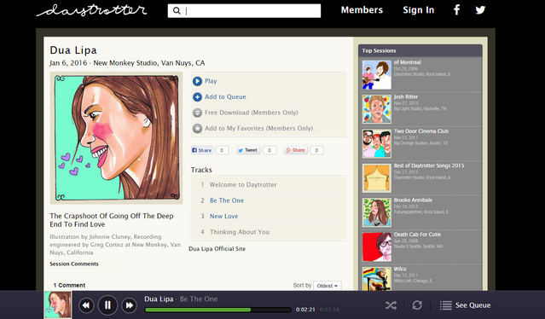Open Josh Ritter session thumbnail
545x319 pixels.
(x=376, y=109)
